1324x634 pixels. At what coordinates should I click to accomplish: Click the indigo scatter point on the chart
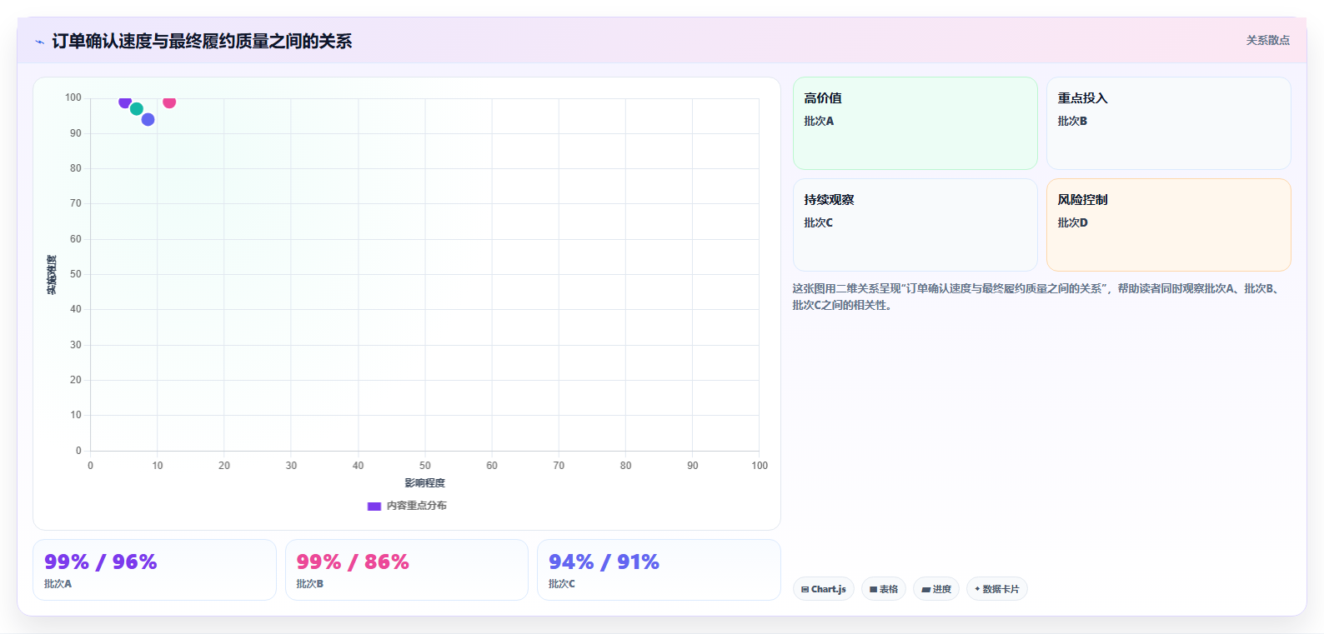click(x=148, y=120)
